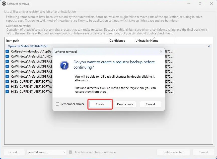
Task: Minimize the Leftover removal window
Action: (188, 4)
